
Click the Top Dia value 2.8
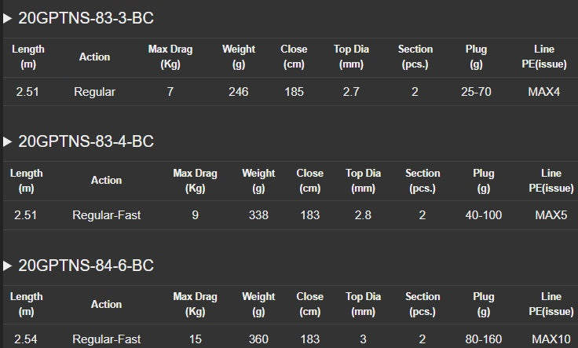[x=363, y=215]
